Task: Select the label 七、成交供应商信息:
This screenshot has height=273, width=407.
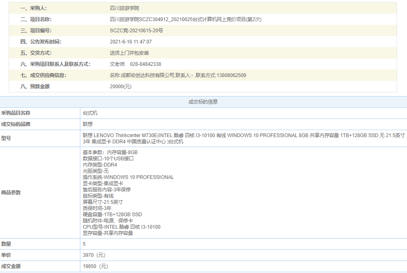Action: (x=43, y=75)
